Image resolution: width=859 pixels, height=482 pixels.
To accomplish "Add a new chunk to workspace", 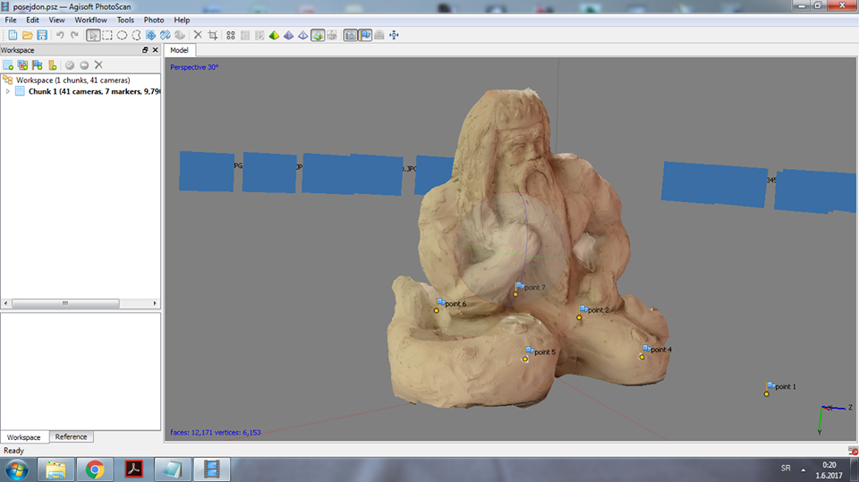I will (x=8, y=65).
